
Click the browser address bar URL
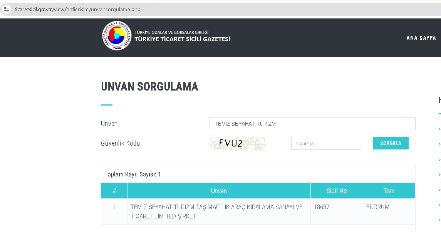77,9
